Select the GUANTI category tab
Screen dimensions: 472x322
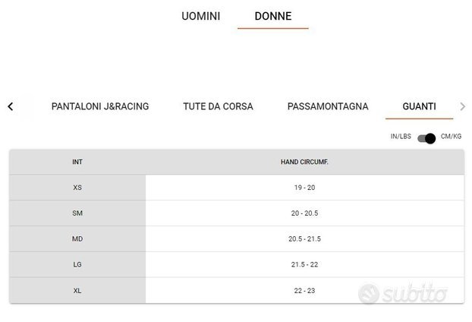[x=419, y=106]
